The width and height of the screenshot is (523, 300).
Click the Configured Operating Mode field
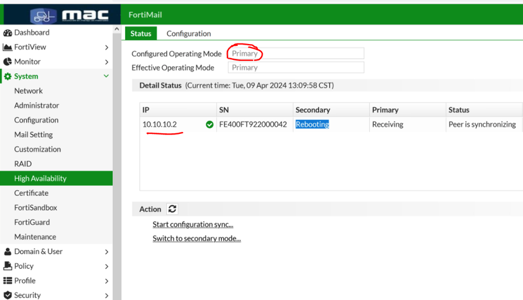point(296,53)
